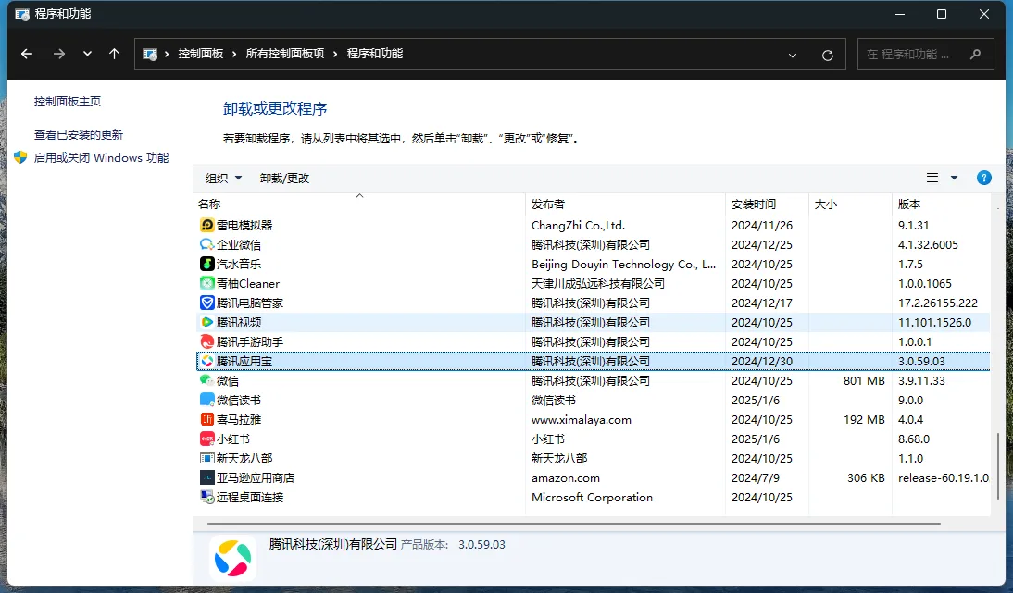Select the 微信读书 row name
Screen dimensions: 1013x593
pyautogui.click(x=238, y=400)
